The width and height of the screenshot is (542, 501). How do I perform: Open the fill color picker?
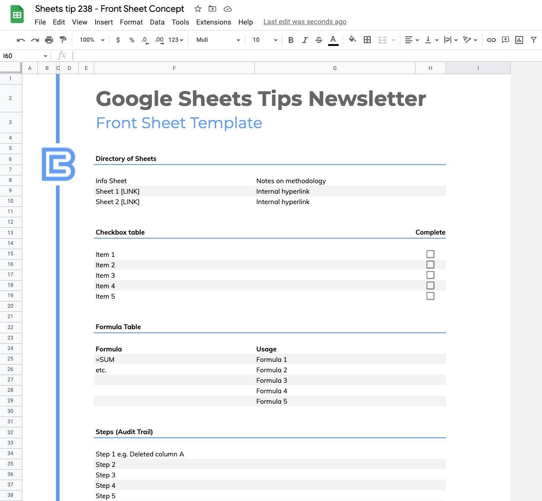[352, 40]
